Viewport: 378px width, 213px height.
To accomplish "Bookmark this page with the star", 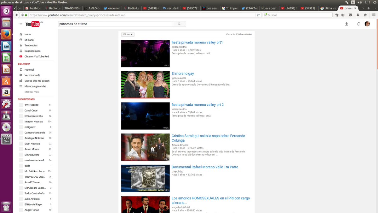I will pyautogui.click(x=337, y=15).
